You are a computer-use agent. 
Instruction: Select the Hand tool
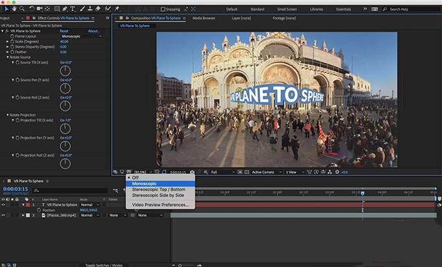point(14,8)
